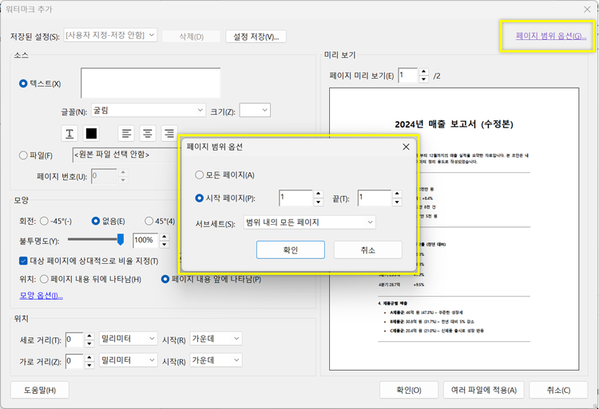
Task: Open the 서브세트 dropdown
Action: (309, 222)
